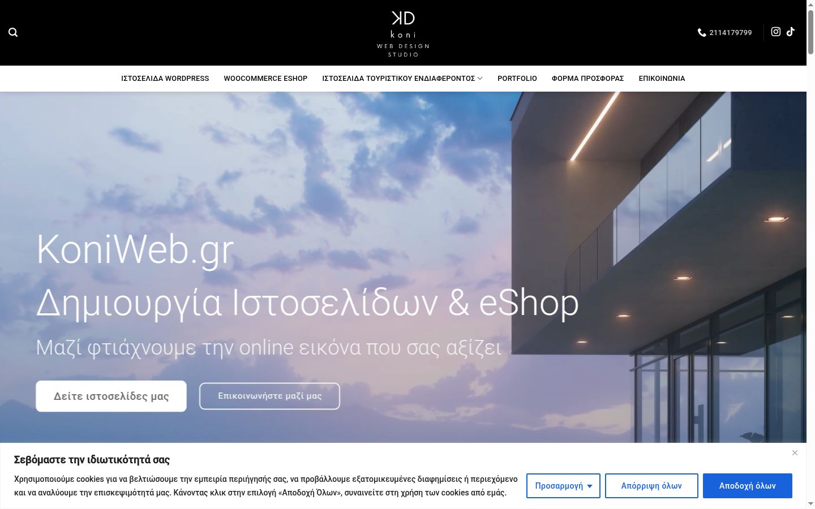Open the site search magnifier icon
The image size is (815, 509).
coord(13,32)
